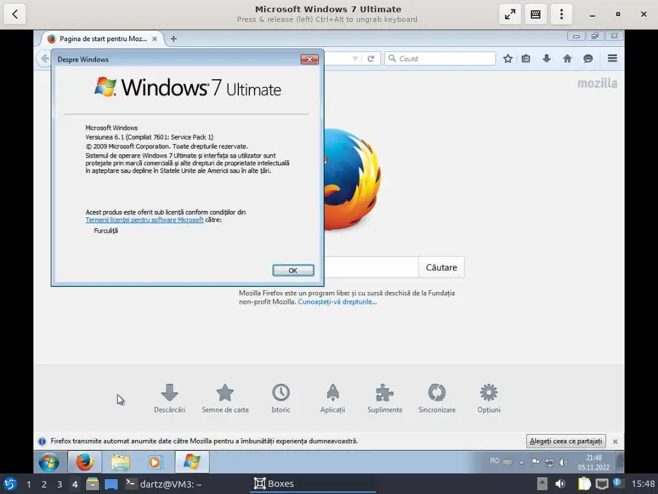The width and height of the screenshot is (658, 494).
Task: Bookmark this page with star icon
Action: point(508,59)
